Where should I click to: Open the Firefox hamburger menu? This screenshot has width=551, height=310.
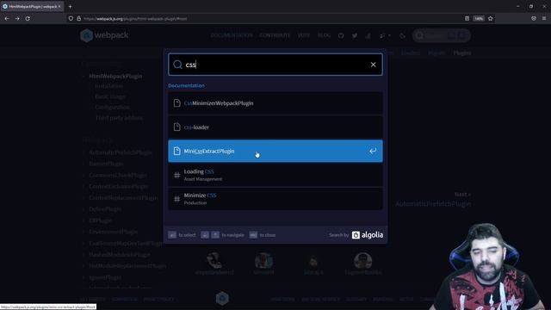point(544,18)
